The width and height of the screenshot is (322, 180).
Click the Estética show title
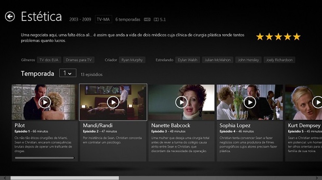tap(41, 16)
